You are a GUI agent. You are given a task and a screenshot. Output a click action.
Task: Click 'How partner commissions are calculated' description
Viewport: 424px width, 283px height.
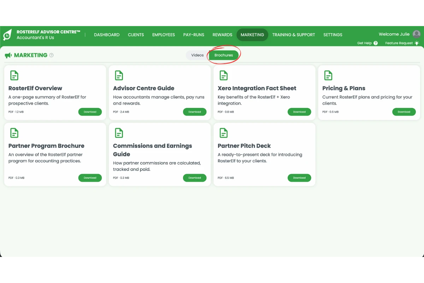(157, 166)
